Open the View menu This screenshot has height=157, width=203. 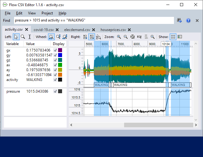click(32, 13)
